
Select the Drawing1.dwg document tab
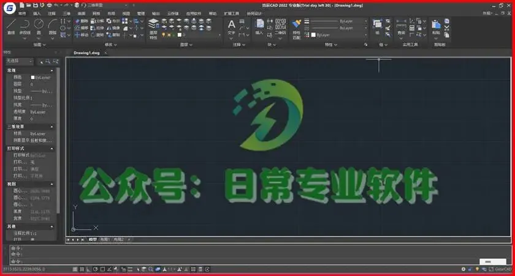tap(86, 53)
